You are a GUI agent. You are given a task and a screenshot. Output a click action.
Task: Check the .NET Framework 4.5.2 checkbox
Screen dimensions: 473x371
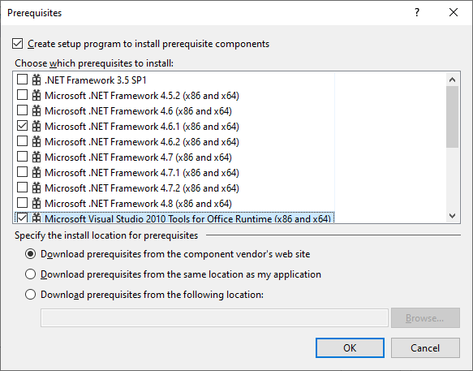pyautogui.click(x=23, y=95)
